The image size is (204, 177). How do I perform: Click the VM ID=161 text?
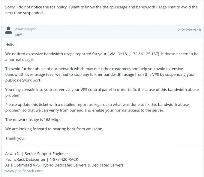point(119,54)
